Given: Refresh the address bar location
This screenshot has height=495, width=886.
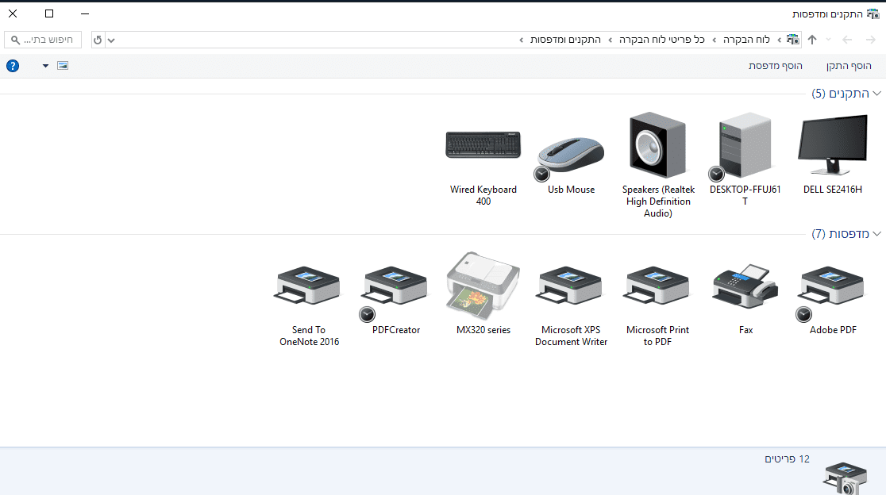Looking at the screenshot, I should pyautogui.click(x=98, y=40).
